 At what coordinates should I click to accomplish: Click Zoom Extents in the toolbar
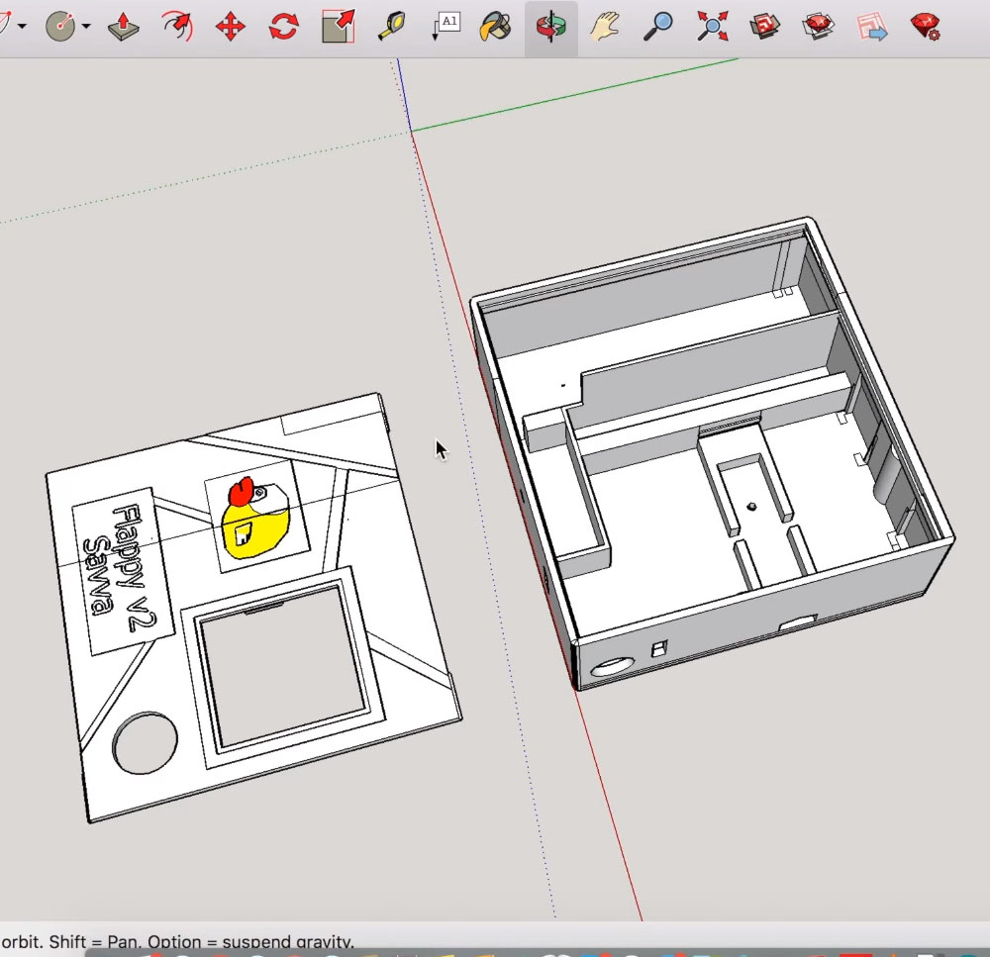pos(711,27)
